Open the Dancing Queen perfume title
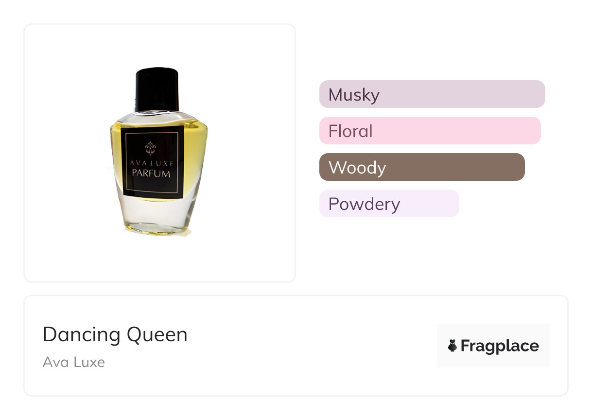Viewport: 592px width, 420px height. (115, 334)
